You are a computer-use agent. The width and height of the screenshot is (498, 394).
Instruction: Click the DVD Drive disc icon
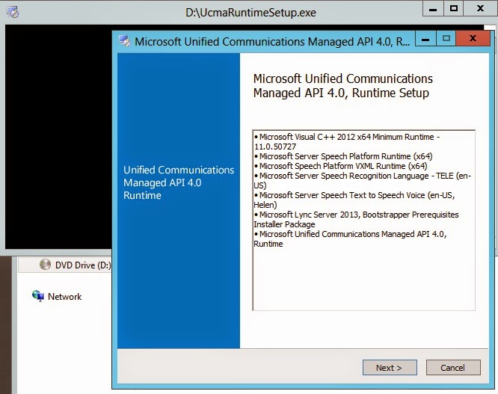tap(45, 265)
